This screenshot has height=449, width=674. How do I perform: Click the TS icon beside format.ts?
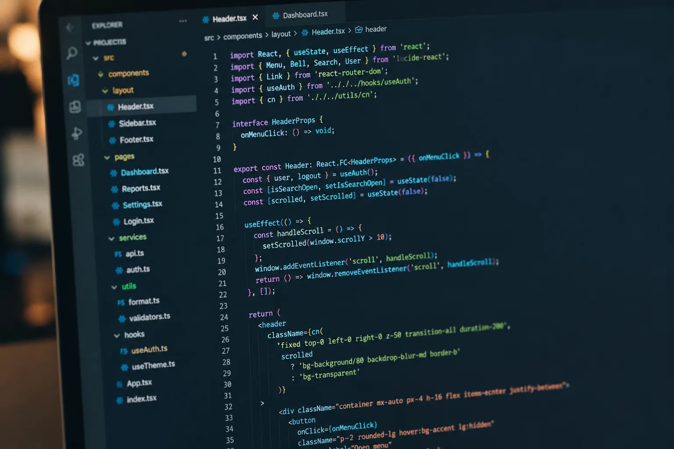[121, 303]
